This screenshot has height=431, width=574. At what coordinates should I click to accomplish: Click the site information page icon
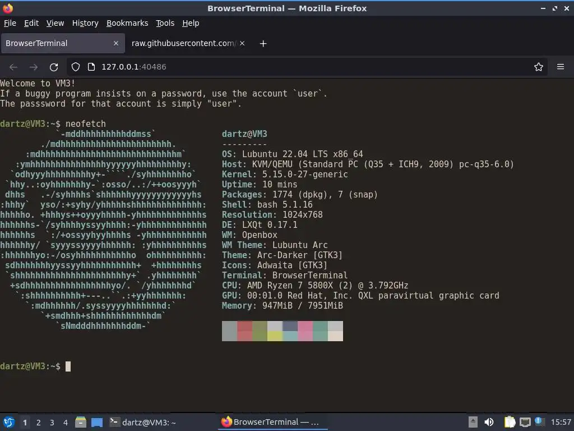coord(91,67)
